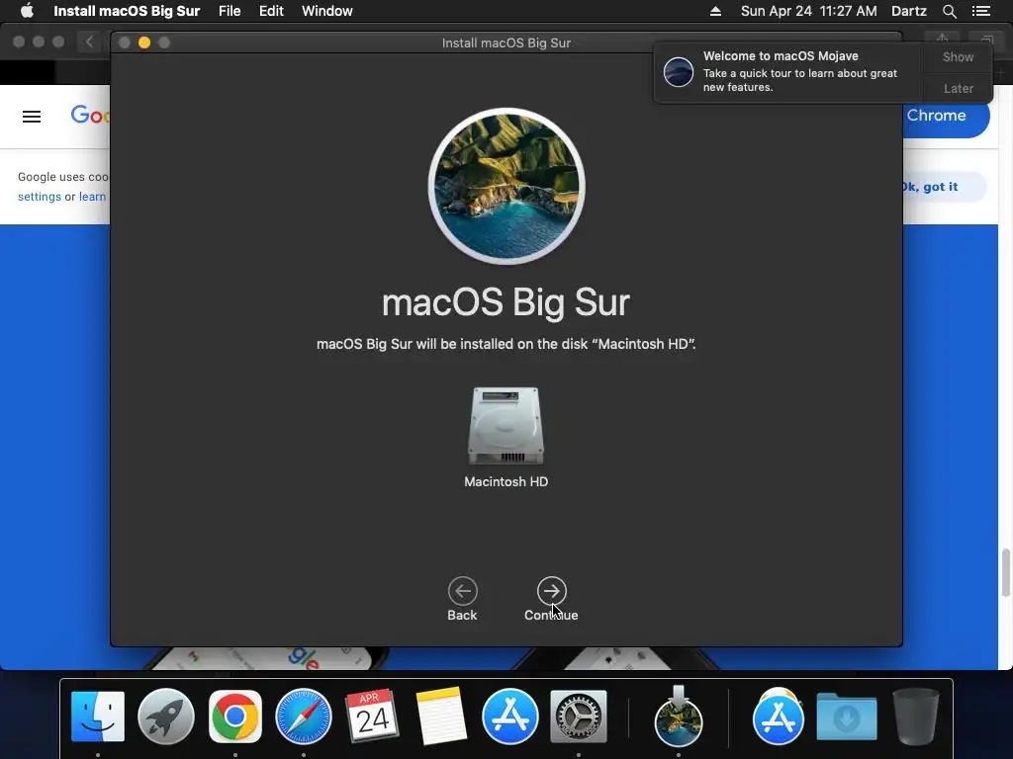Click the Big Sur installer Dock icon
This screenshot has height=759, width=1013.
(678, 717)
